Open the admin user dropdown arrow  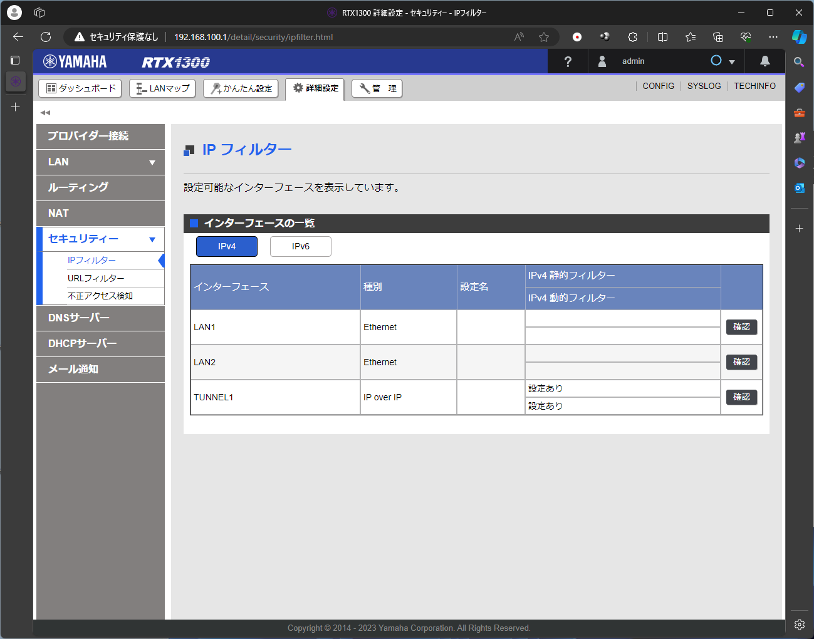coord(731,62)
